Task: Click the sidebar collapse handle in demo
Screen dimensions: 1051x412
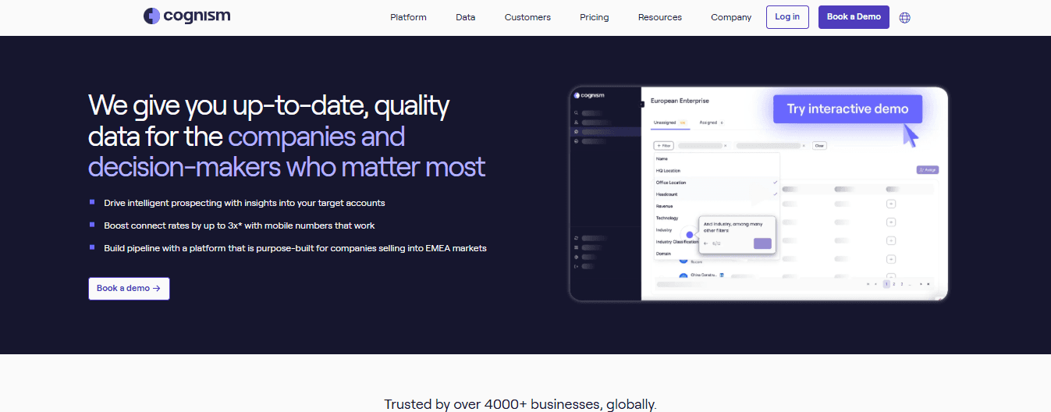Action: click(642, 104)
